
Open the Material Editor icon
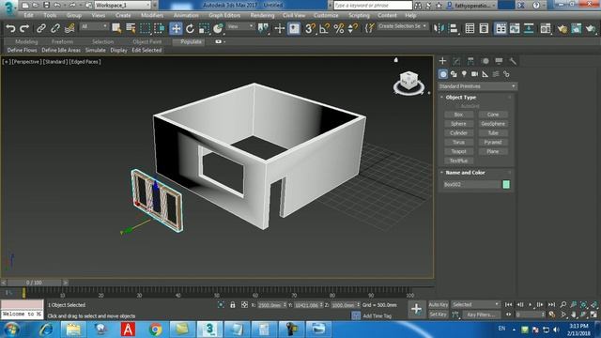546,28
